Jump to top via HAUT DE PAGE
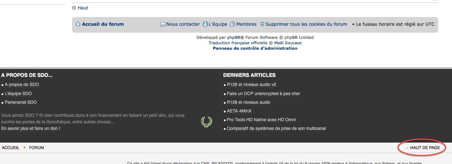The height and width of the screenshot is (164, 452). 425,148
